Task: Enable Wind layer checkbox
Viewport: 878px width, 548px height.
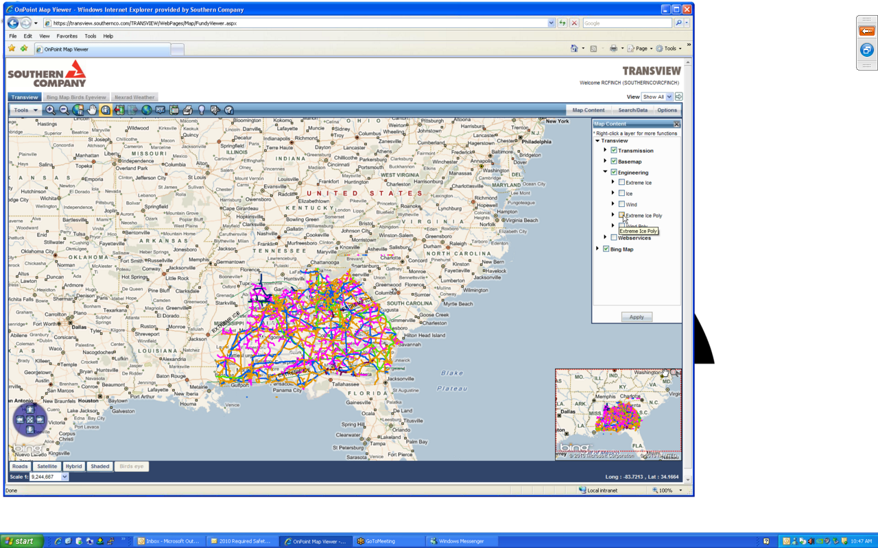Action: 621,204
